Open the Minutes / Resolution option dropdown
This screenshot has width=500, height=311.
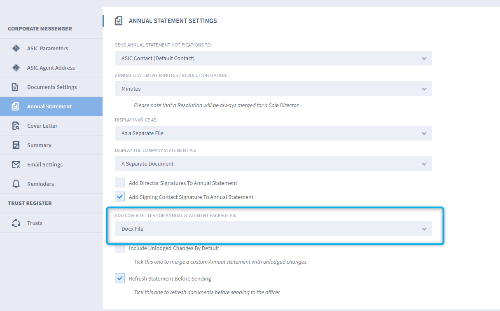click(x=273, y=89)
